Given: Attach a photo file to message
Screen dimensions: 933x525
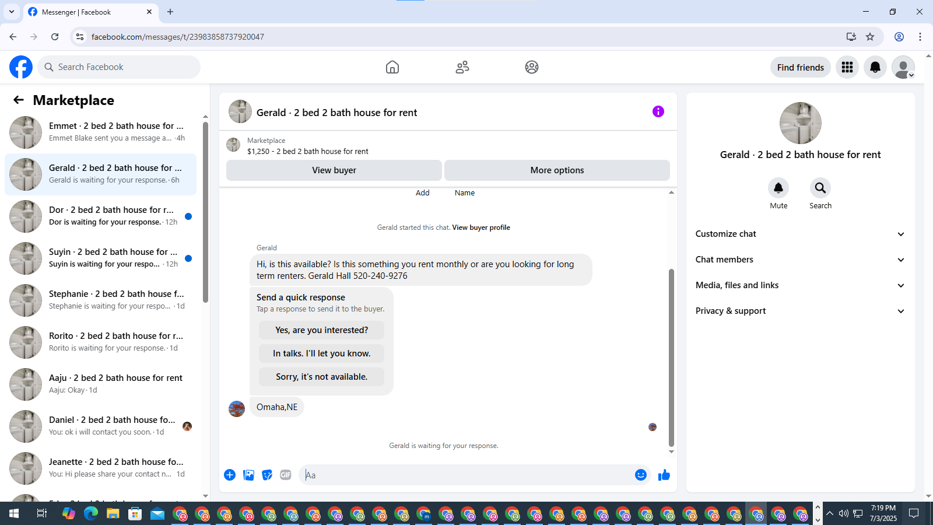Looking at the screenshot, I should (249, 475).
